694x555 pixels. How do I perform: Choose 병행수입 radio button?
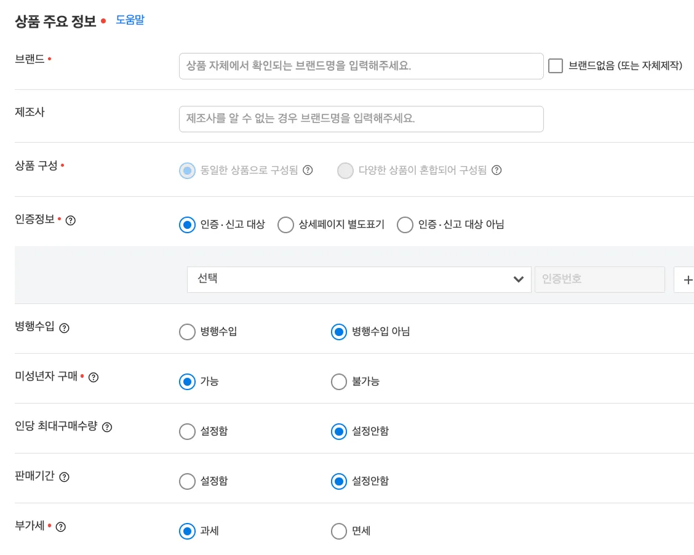pyautogui.click(x=187, y=332)
